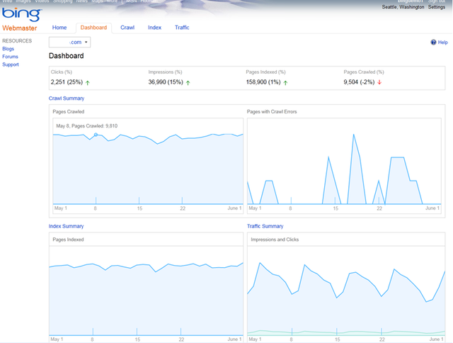Viewport: 453px width, 343px height.
Task: Open the Forums link in sidebar
Action: click(10, 57)
